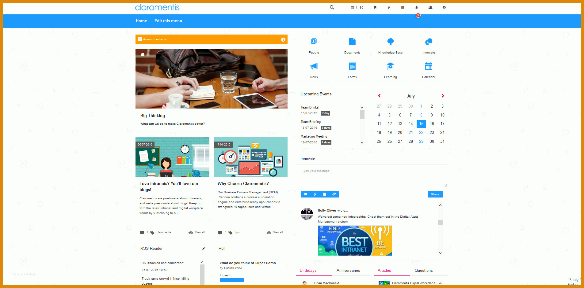Edit the RSS Reader with pencil icon
The height and width of the screenshot is (288, 584).
click(x=203, y=249)
